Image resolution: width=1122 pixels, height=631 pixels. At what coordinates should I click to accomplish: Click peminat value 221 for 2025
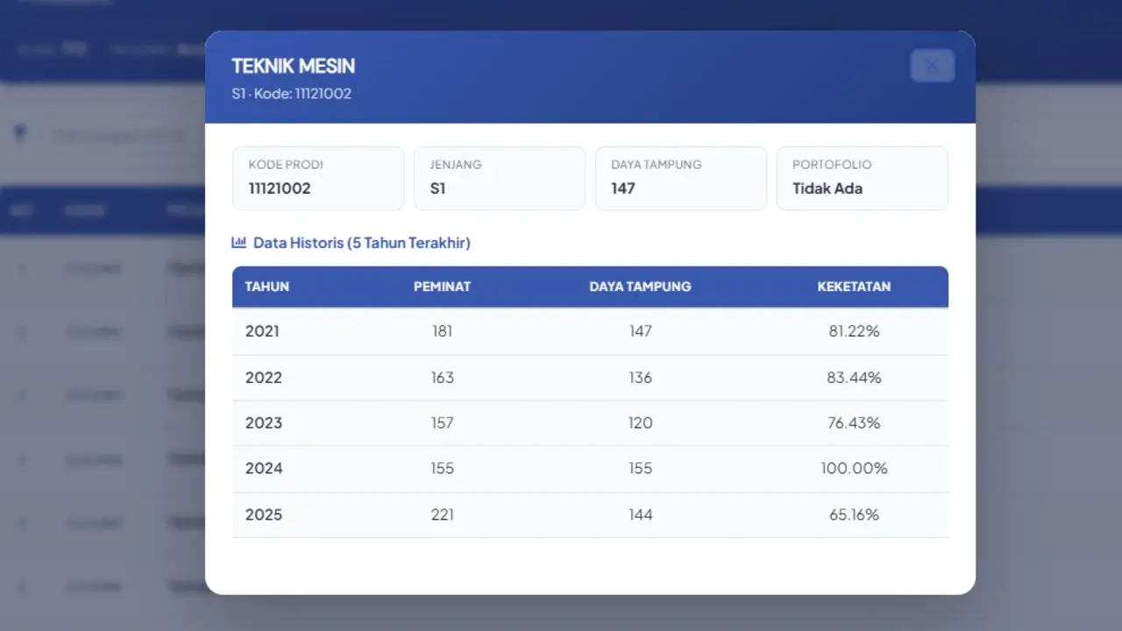click(x=443, y=514)
